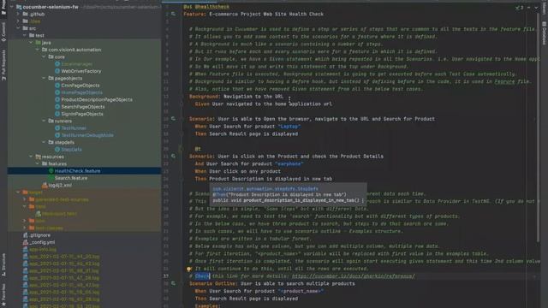Collapse the pageobjects package
Screen dimensions: 548x308
tap(44, 78)
